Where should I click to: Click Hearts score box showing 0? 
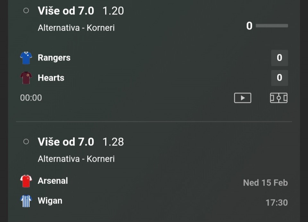(x=279, y=78)
